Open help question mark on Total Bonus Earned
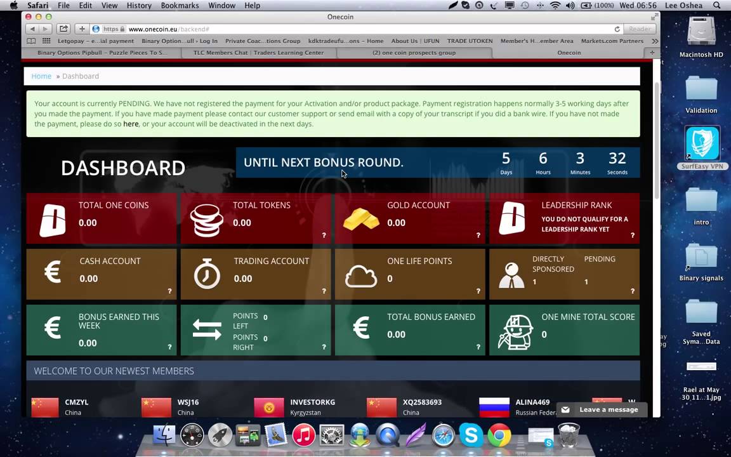The height and width of the screenshot is (457, 731). pos(478,347)
